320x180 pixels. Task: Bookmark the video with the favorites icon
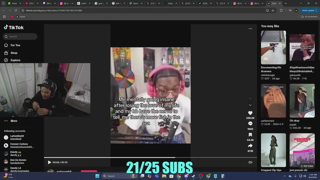(250, 135)
